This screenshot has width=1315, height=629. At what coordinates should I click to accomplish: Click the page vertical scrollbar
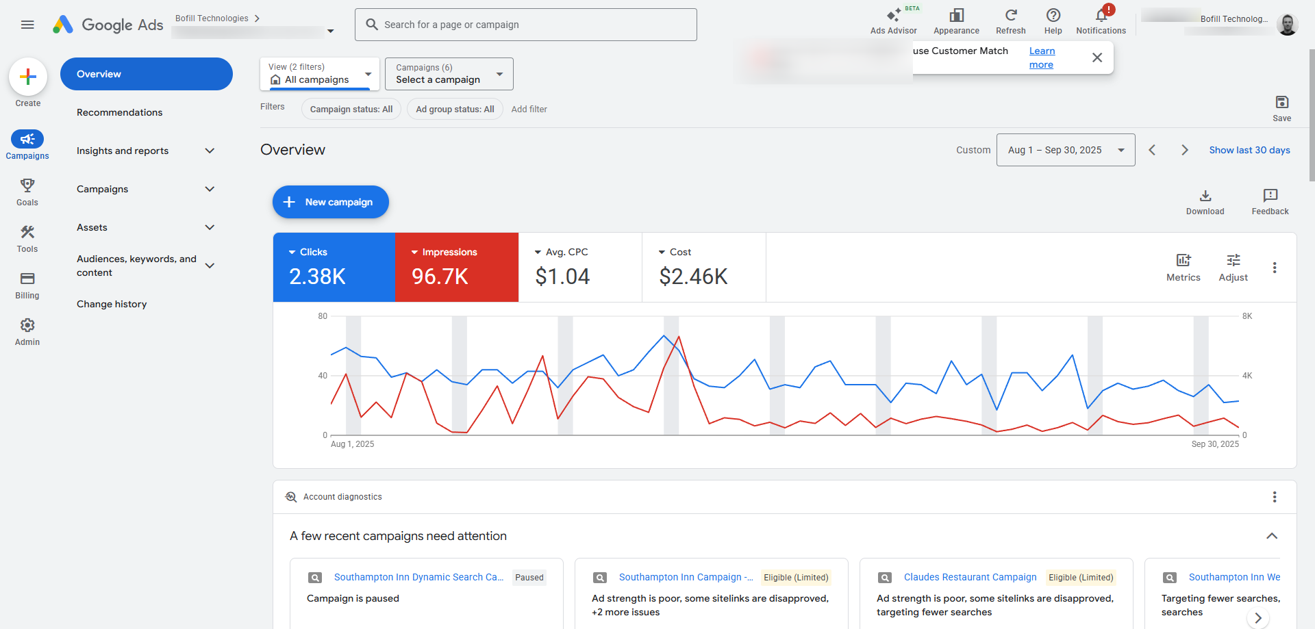click(1312, 115)
